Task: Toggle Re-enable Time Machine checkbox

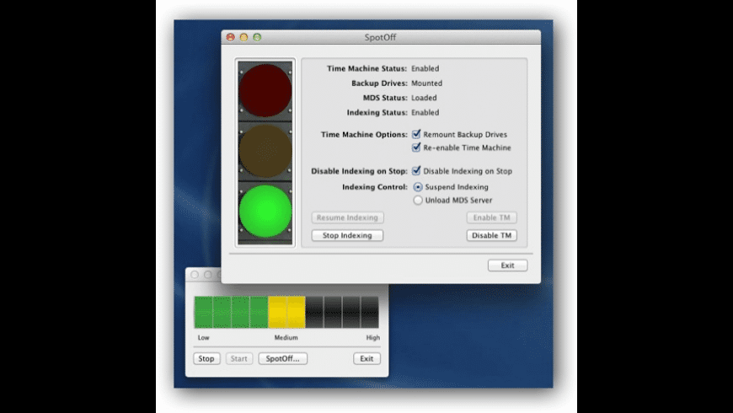Action: [416, 147]
